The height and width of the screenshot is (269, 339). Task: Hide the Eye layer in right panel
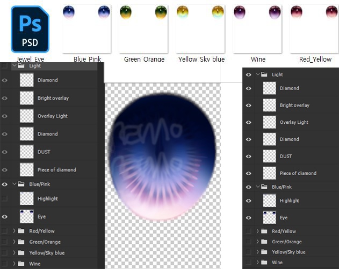249,218
